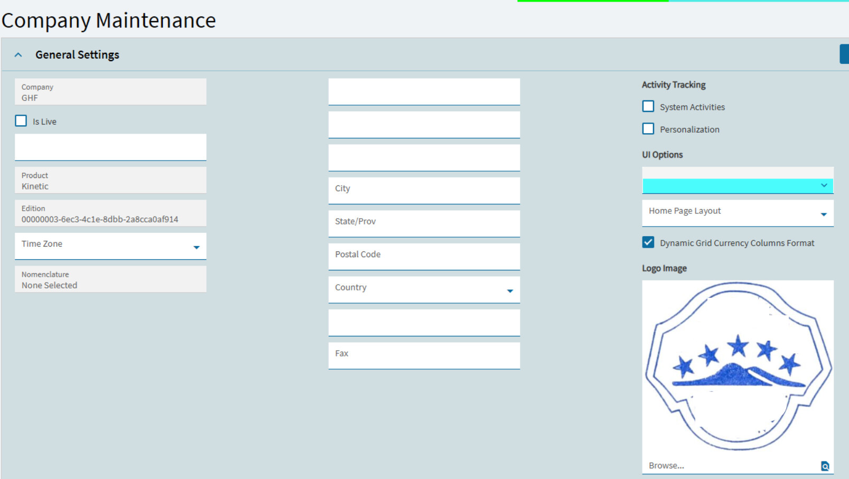Select the Nomenclature field
This screenshot has width=849, height=479.
[x=110, y=279]
